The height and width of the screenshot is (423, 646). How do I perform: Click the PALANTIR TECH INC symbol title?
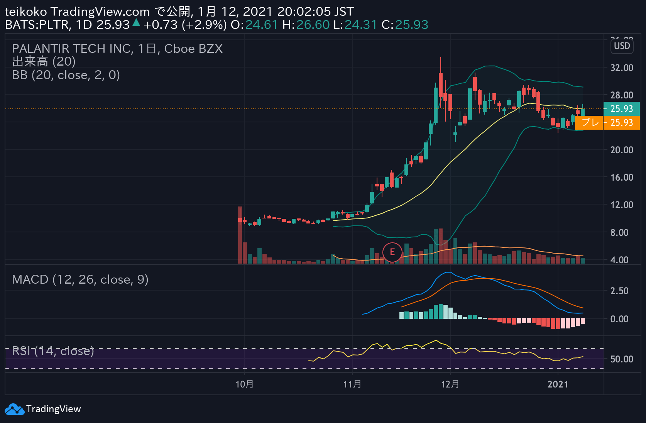coord(117,49)
